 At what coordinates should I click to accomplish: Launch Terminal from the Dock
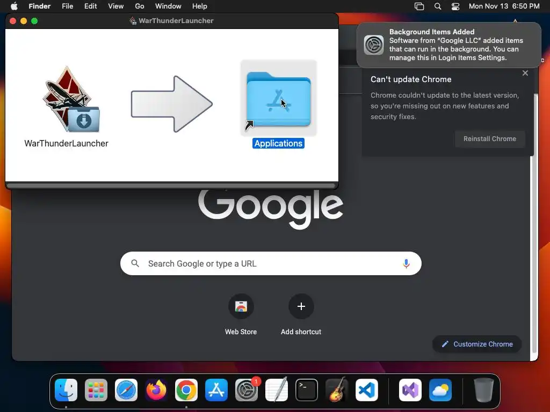click(307, 390)
